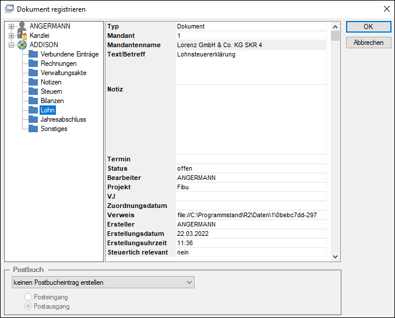Click the Steuerlich relevant value nein

pyautogui.click(x=251, y=252)
